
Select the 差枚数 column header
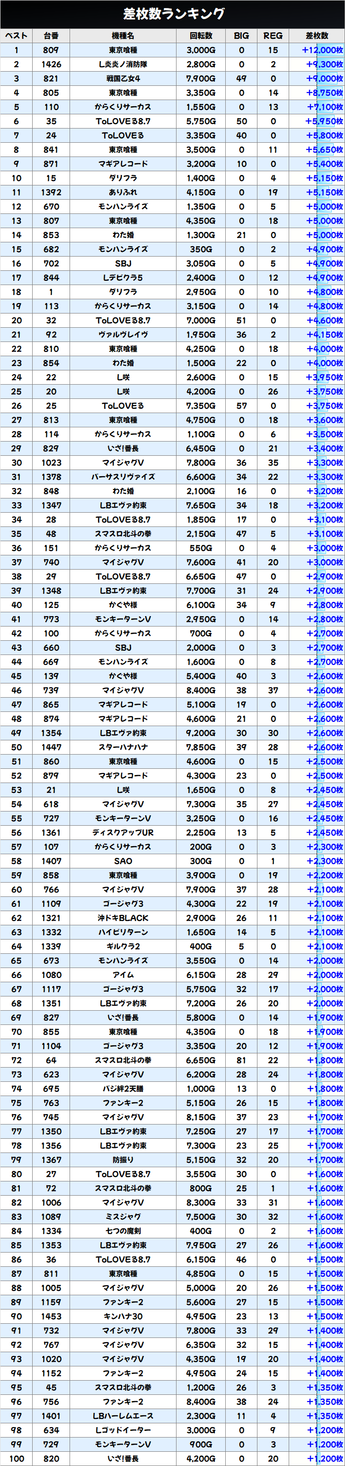coord(317,36)
